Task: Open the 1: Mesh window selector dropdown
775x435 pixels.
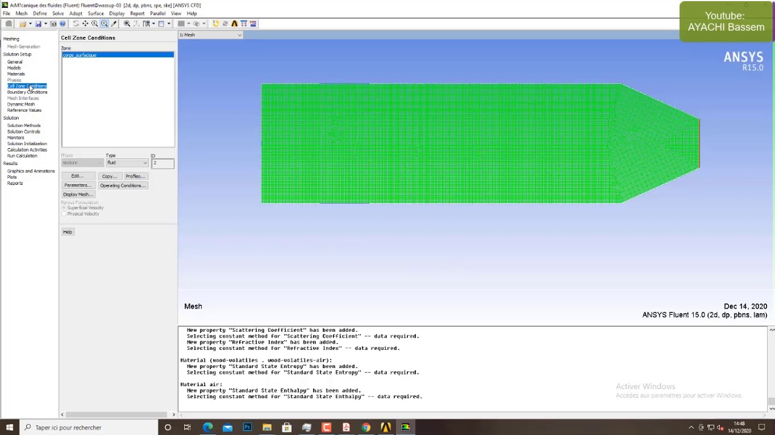Action: click(210, 34)
